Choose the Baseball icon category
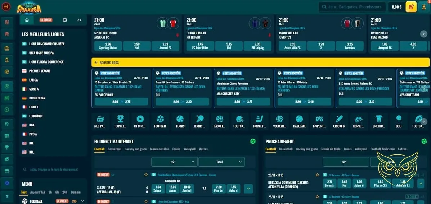This screenshot has height=204, width=431. coord(299,122)
